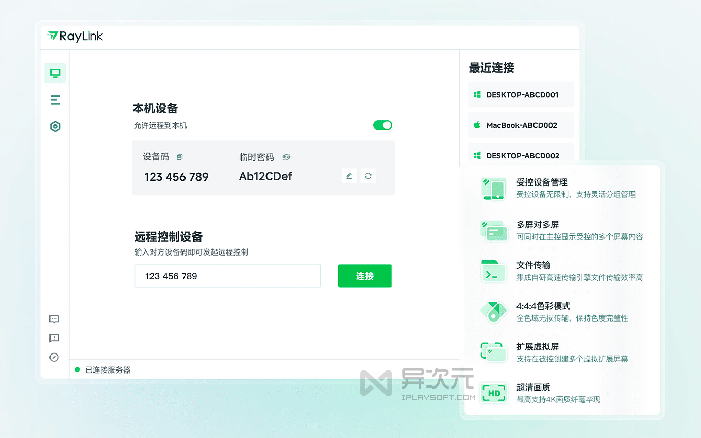Image resolution: width=701 pixels, height=438 pixels.
Task: Click the Apple icon beside MacBook-ABCD002
Action: (x=476, y=125)
